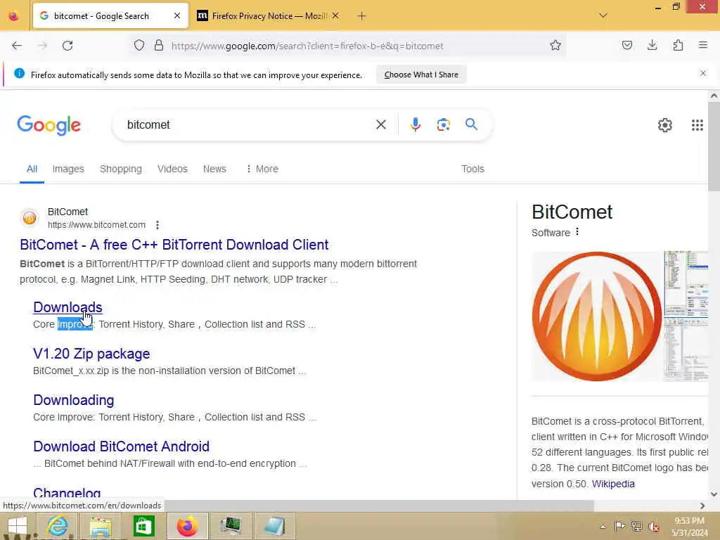Open the Windows Start button
The width and height of the screenshot is (720, 540).
click(17, 526)
